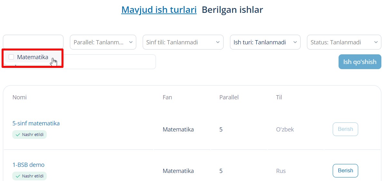Viewport: 383px width, 181px height.
Task: Open the Ish turi dropdown
Action: tap(265, 42)
